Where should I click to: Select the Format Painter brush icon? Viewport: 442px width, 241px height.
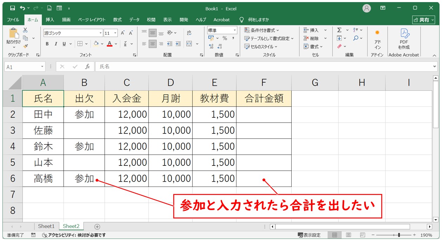pyautogui.click(x=25, y=46)
